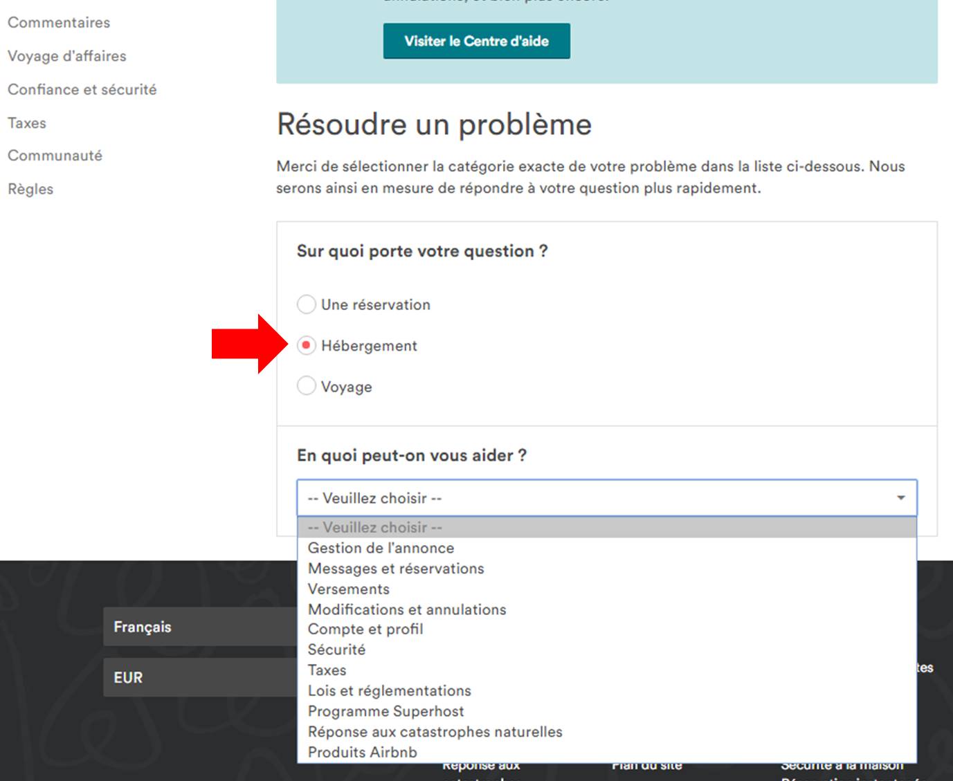Pick Lois et réglementations option
953x781 pixels.
(389, 690)
